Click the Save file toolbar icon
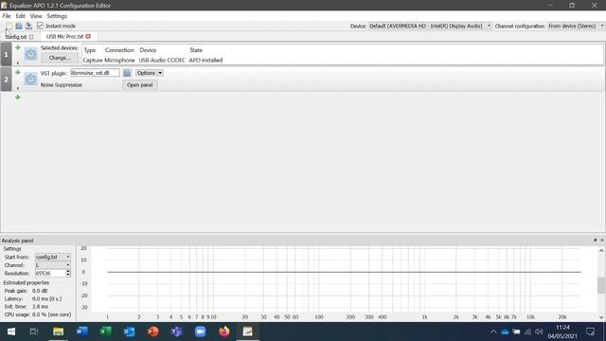This screenshot has height=341, width=606. (19, 26)
